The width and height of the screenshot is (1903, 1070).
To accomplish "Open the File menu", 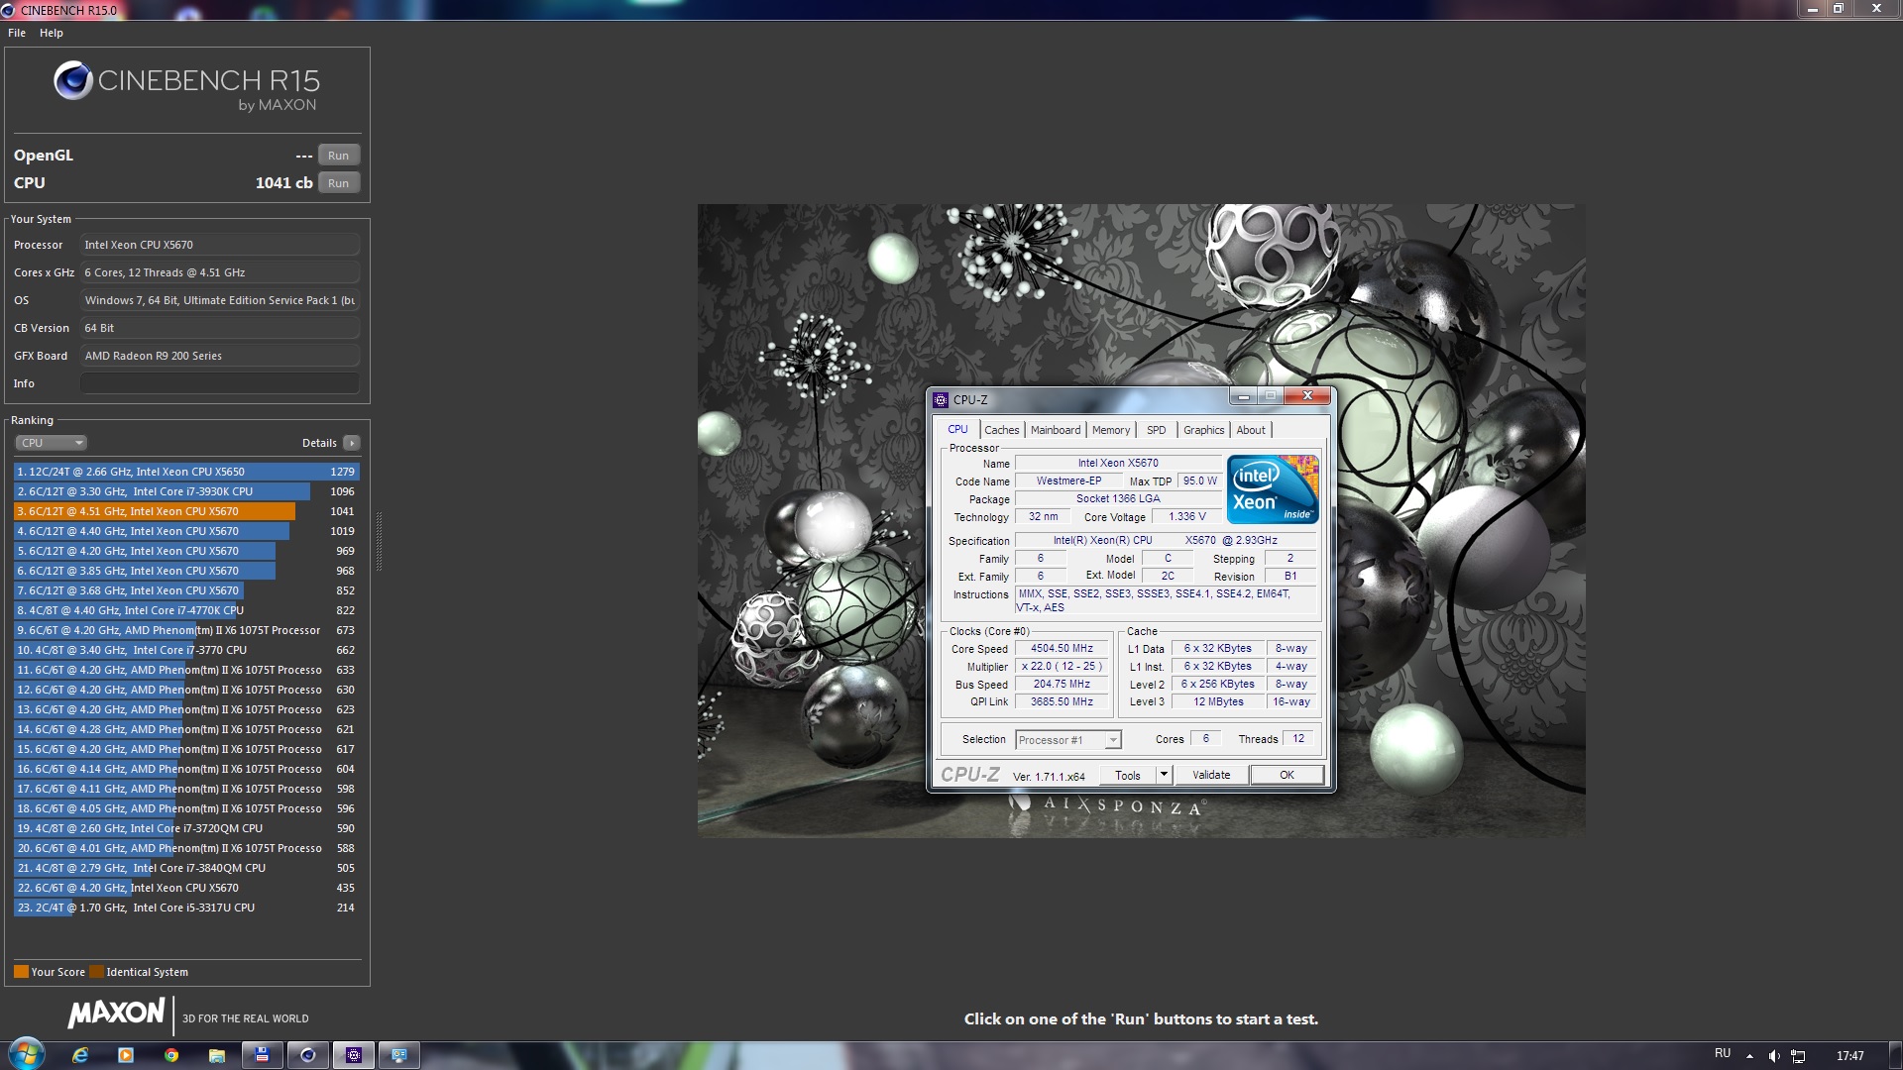I will click(17, 33).
